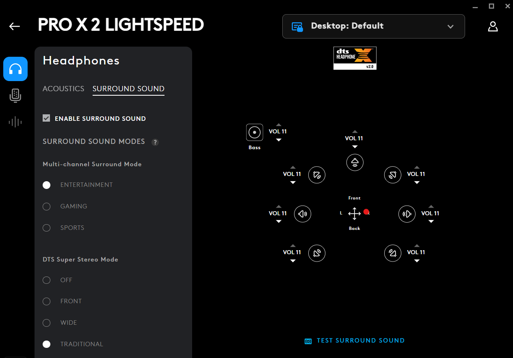Decrease front center volume with down arrow
The image size is (513, 358).
point(355,147)
